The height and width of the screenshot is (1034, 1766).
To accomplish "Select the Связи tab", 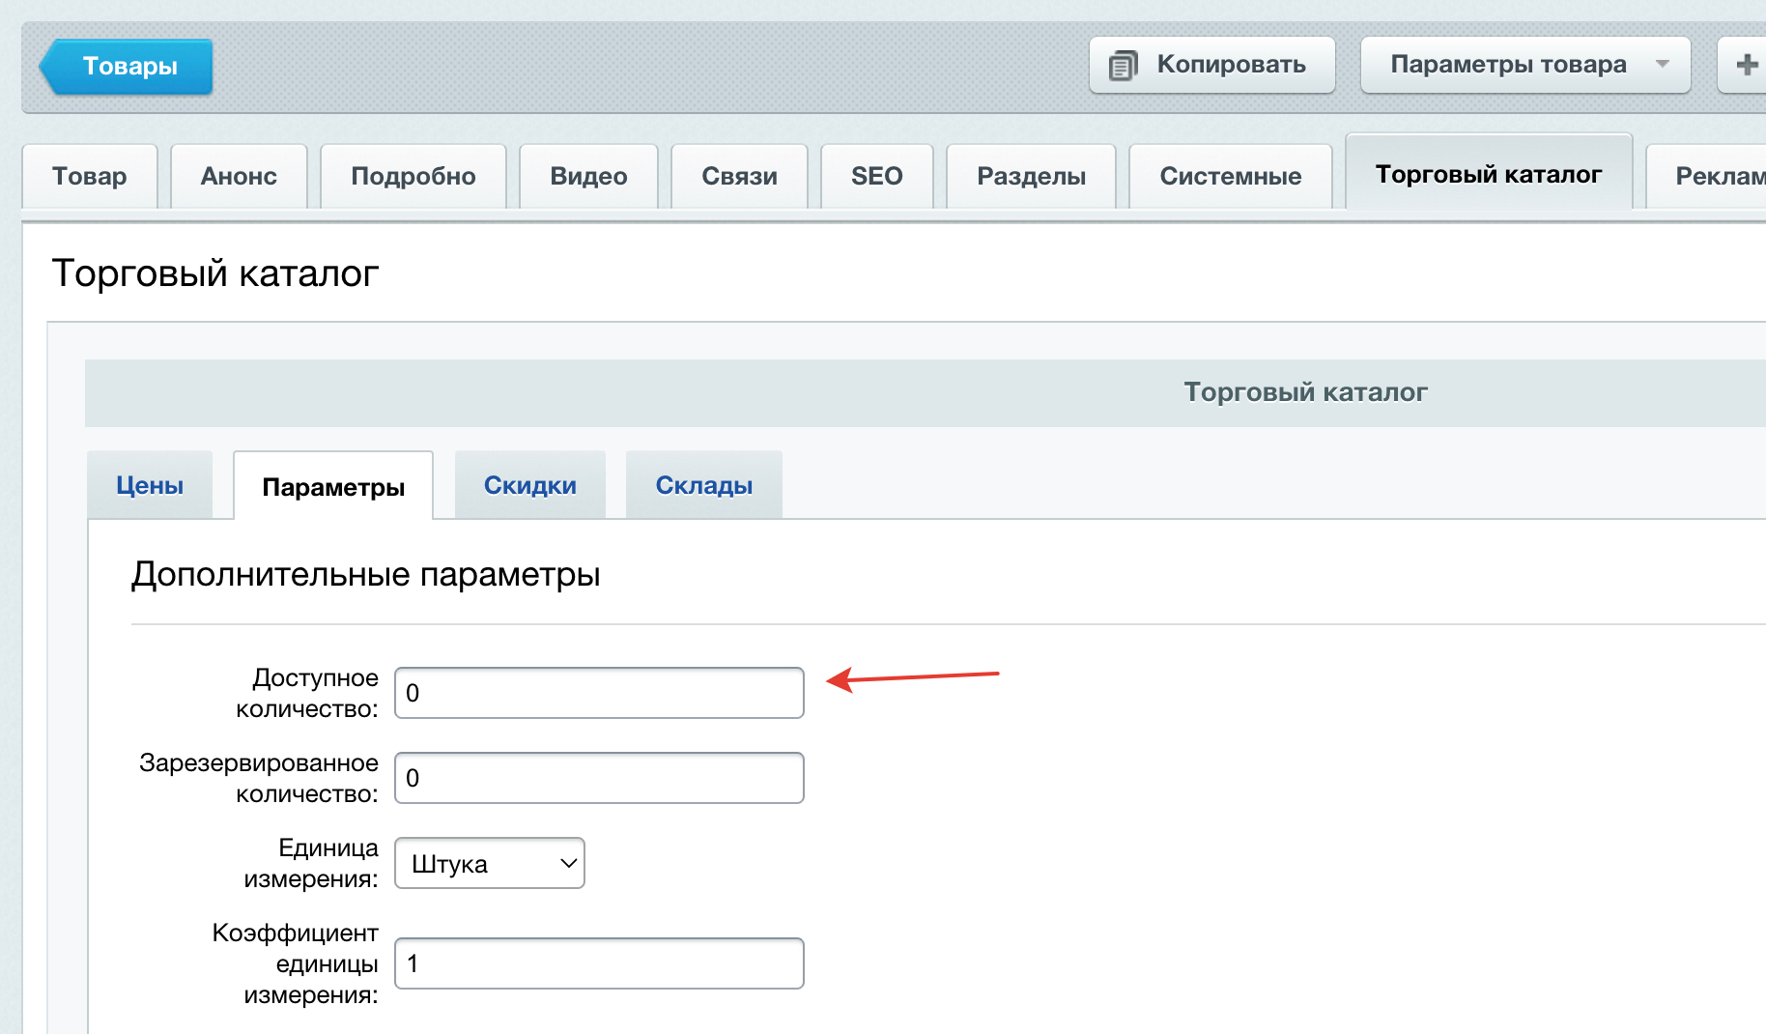I will [739, 176].
